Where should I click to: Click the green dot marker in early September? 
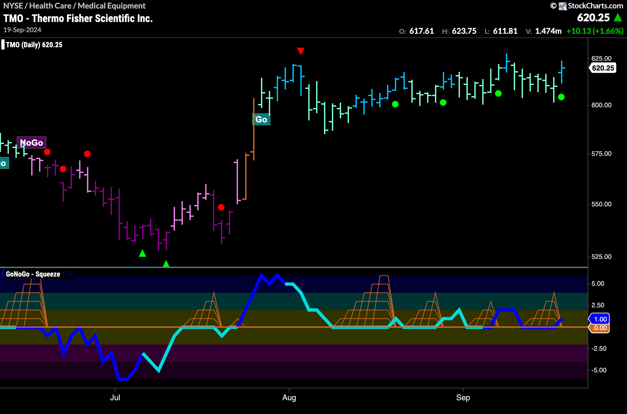(498, 93)
